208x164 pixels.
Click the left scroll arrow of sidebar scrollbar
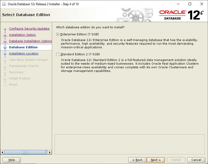(2, 152)
